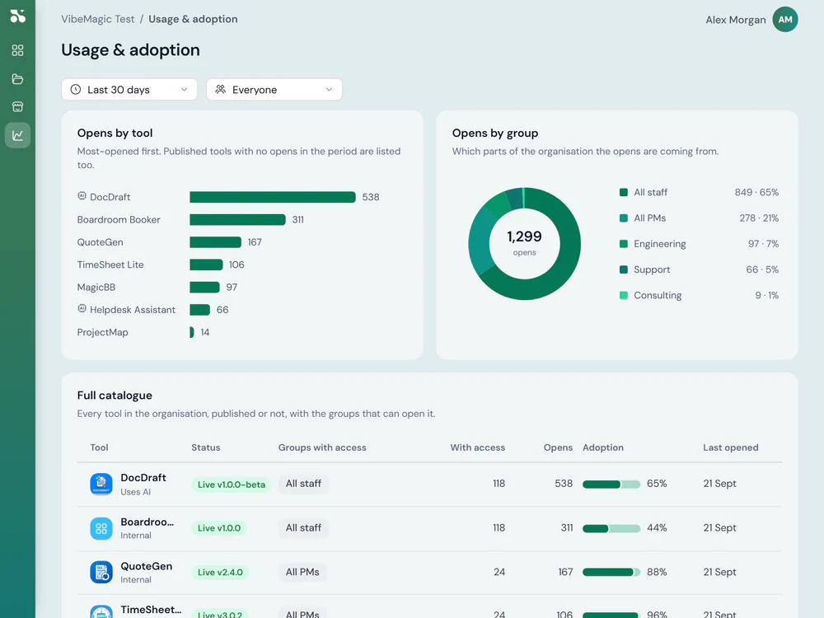Click 21 Sept date in the DocDraft row

[719, 484]
